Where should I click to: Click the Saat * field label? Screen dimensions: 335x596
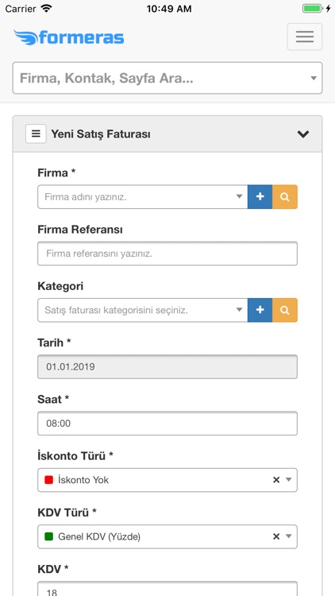[x=53, y=399]
